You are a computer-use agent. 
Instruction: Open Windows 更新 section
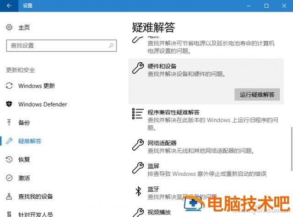pyautogui.click(x=37, y=86)
